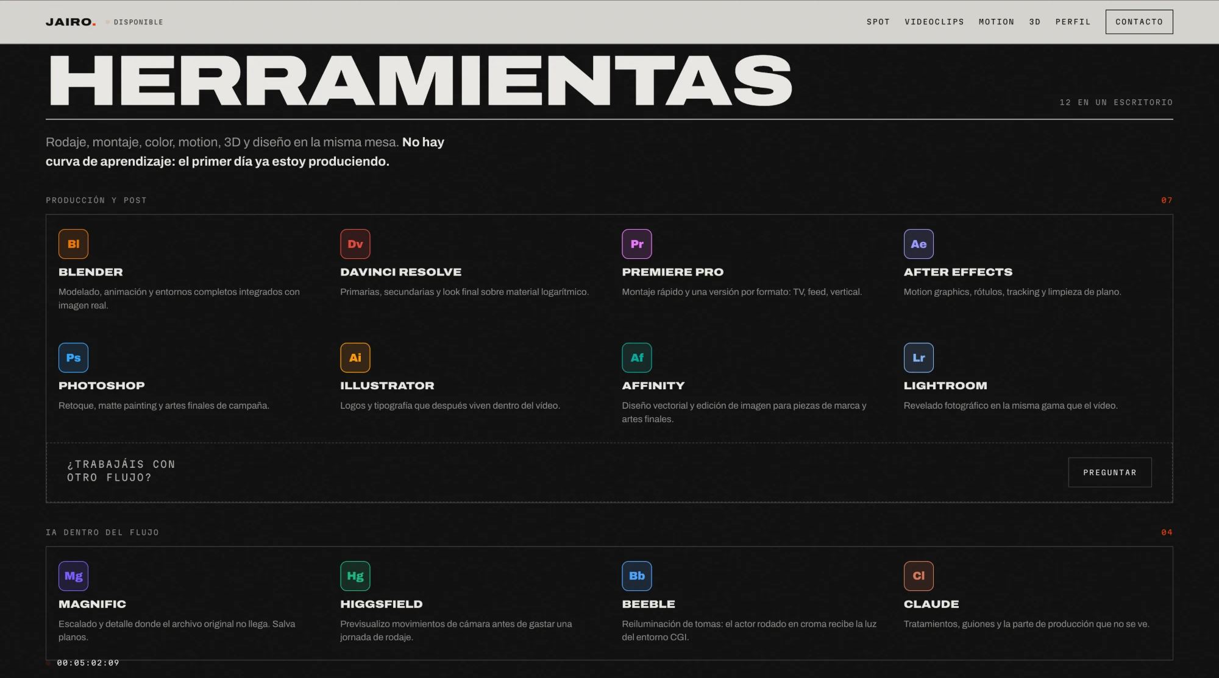Select the After Effects 'Ae' icon

pos(919,244)
